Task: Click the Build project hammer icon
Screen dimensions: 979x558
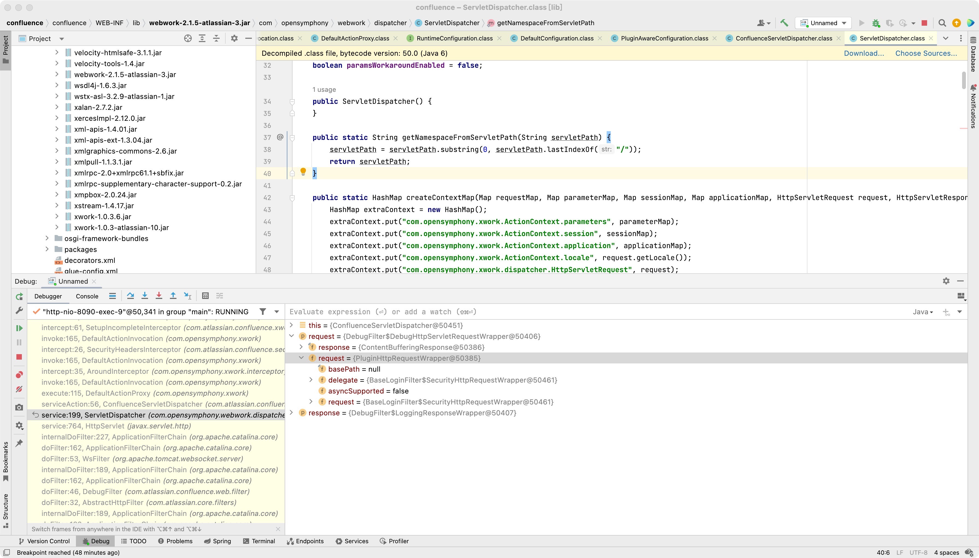Action: [784, 23]
